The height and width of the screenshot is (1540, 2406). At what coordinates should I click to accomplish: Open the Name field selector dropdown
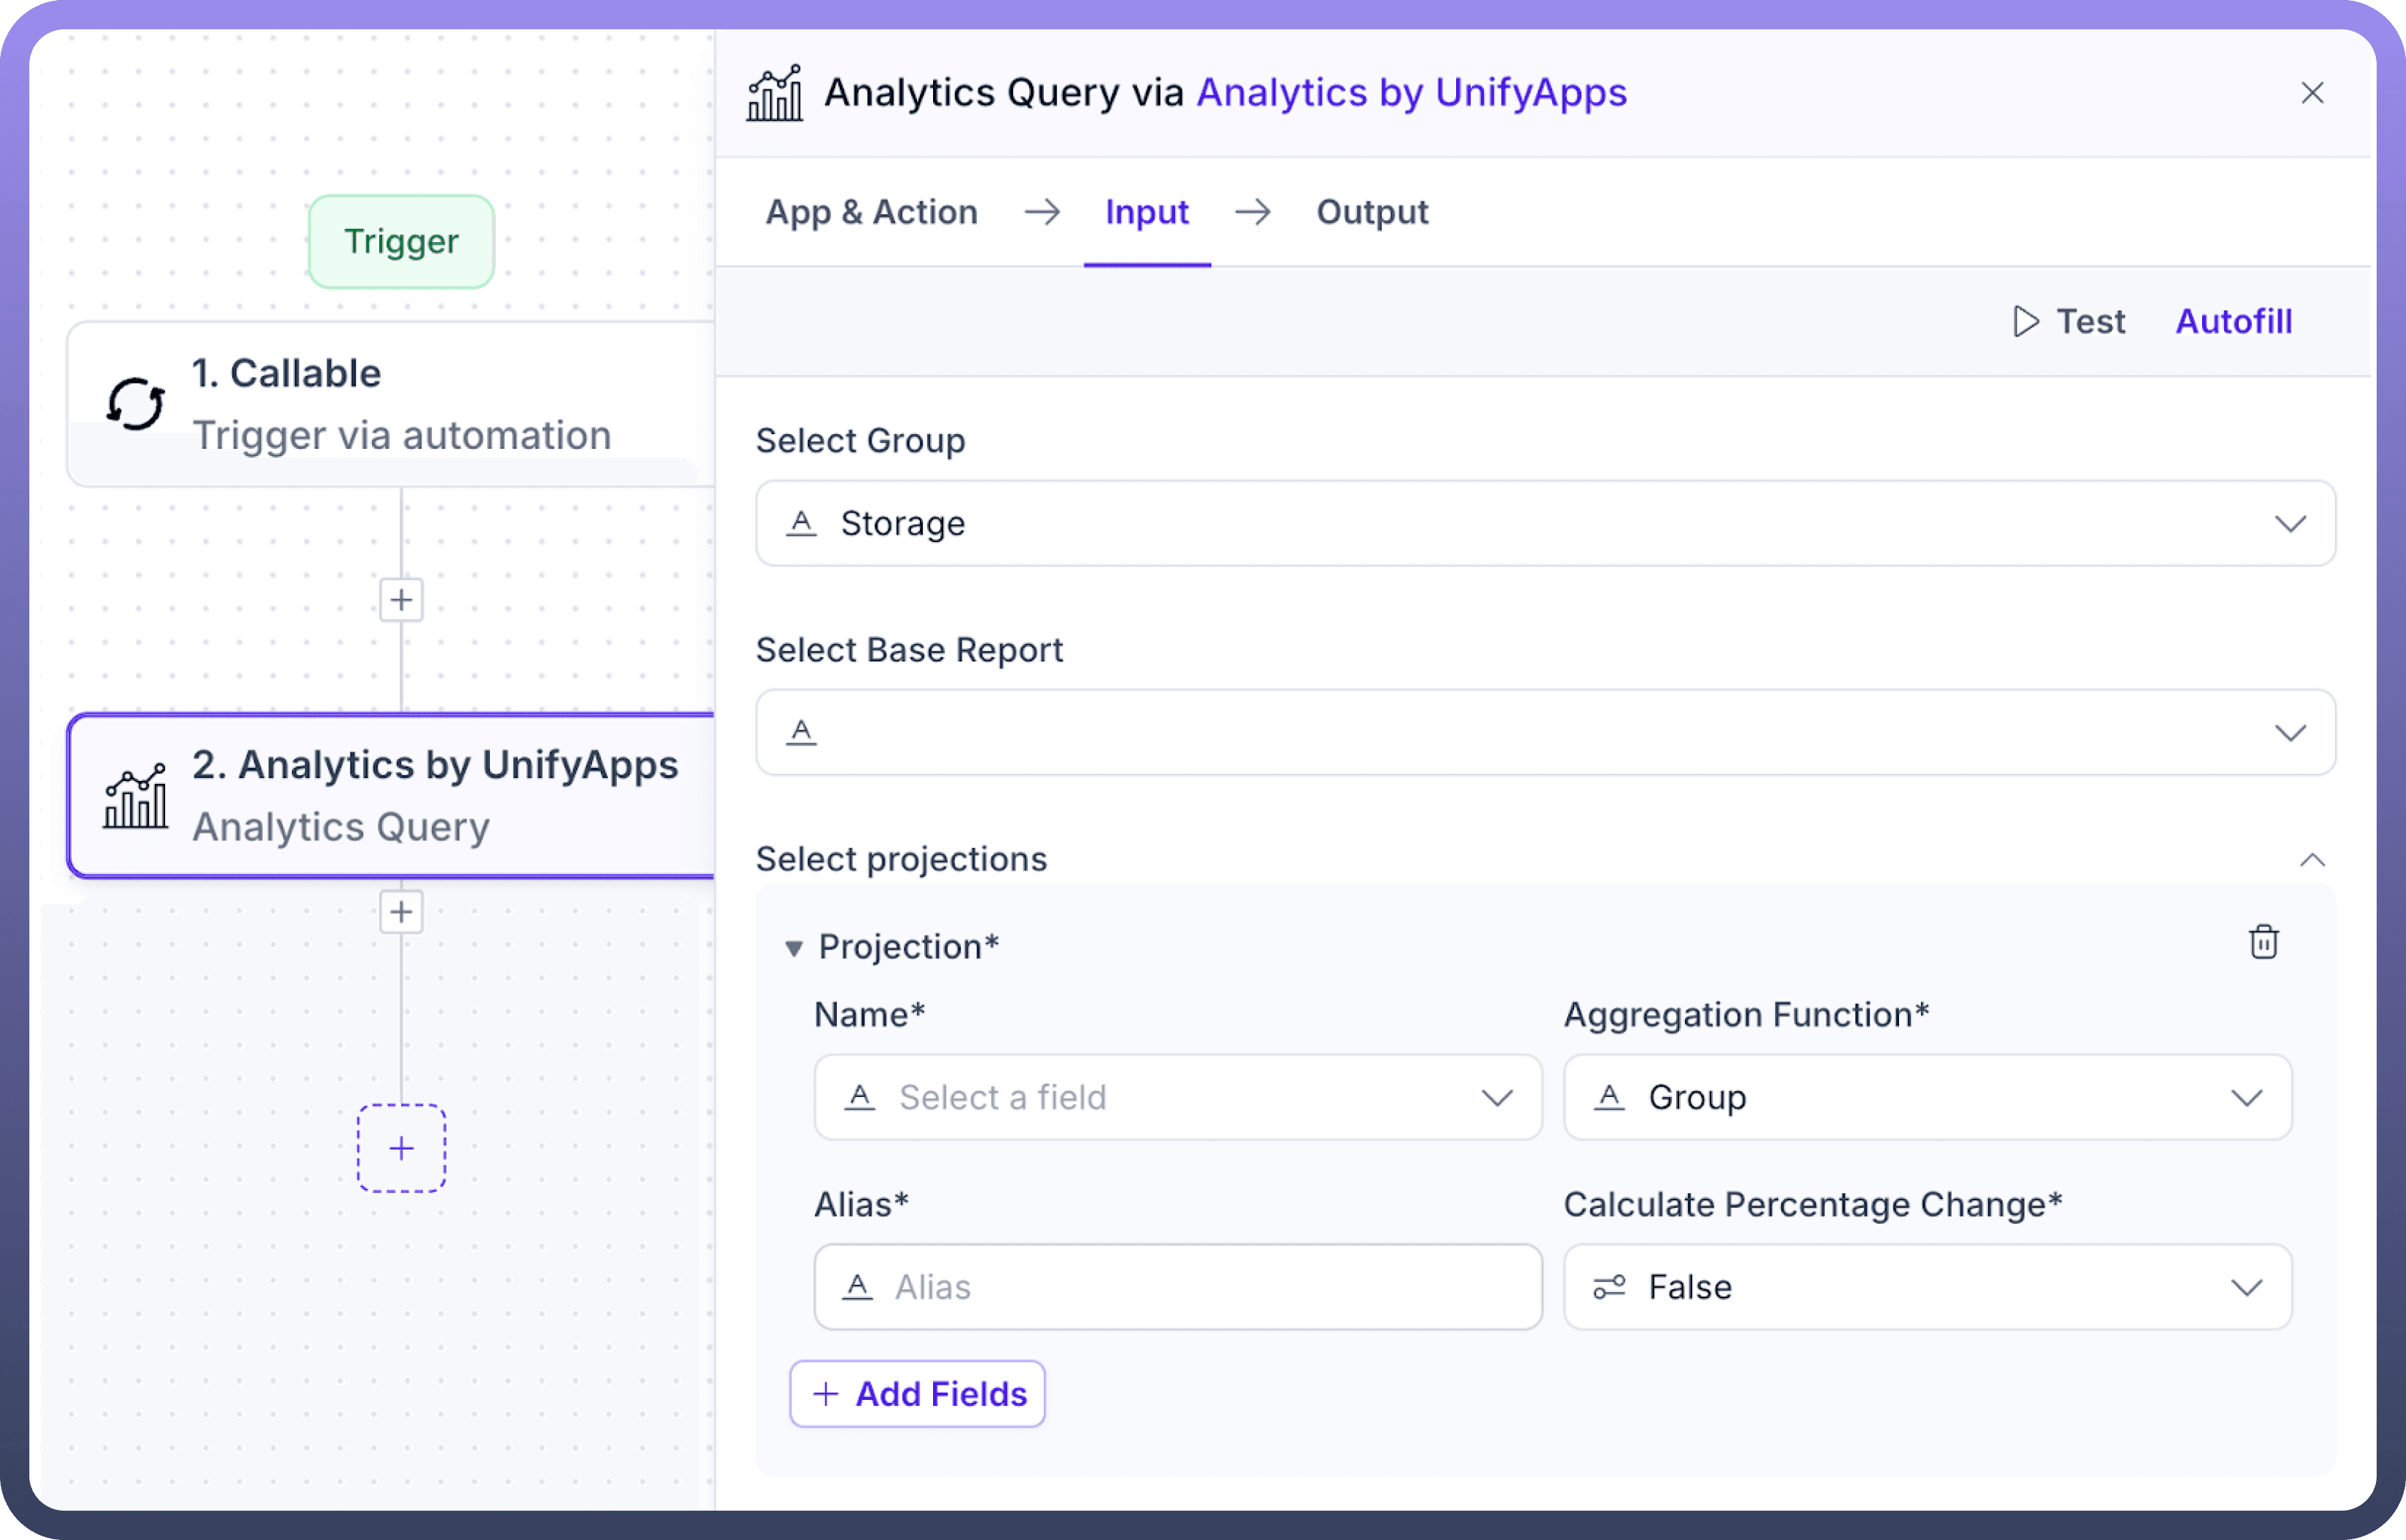pos(1177,1097)
